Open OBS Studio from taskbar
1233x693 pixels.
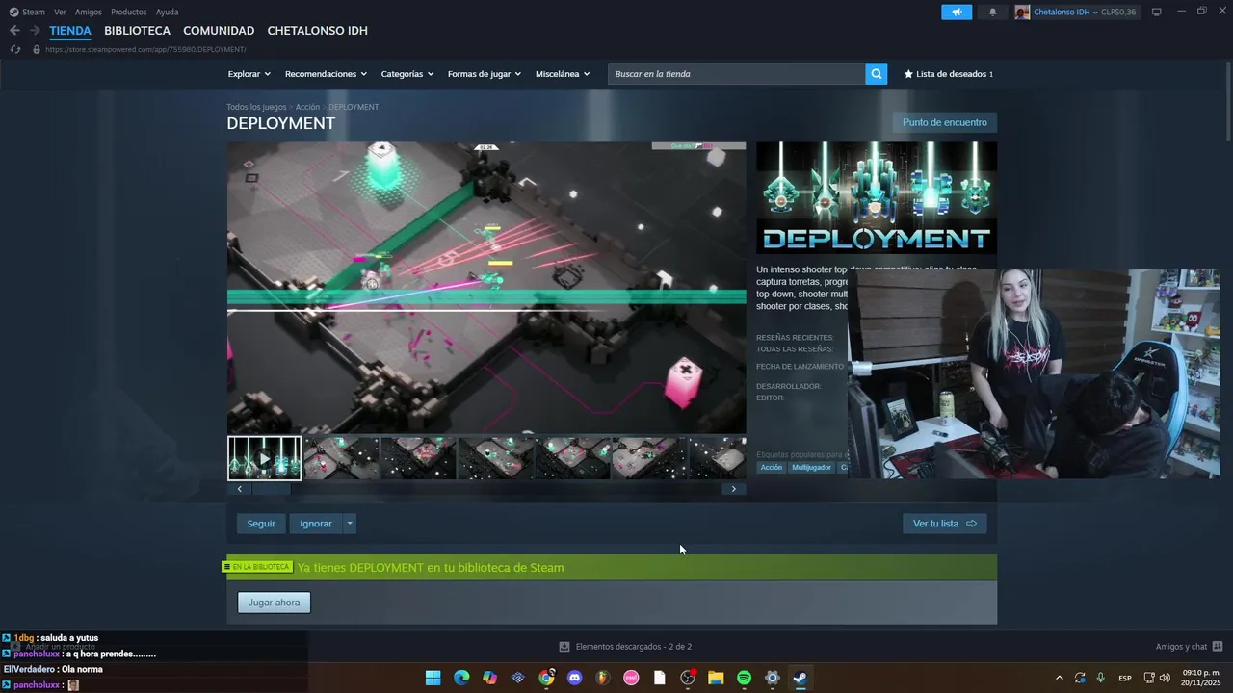(688, 678)
